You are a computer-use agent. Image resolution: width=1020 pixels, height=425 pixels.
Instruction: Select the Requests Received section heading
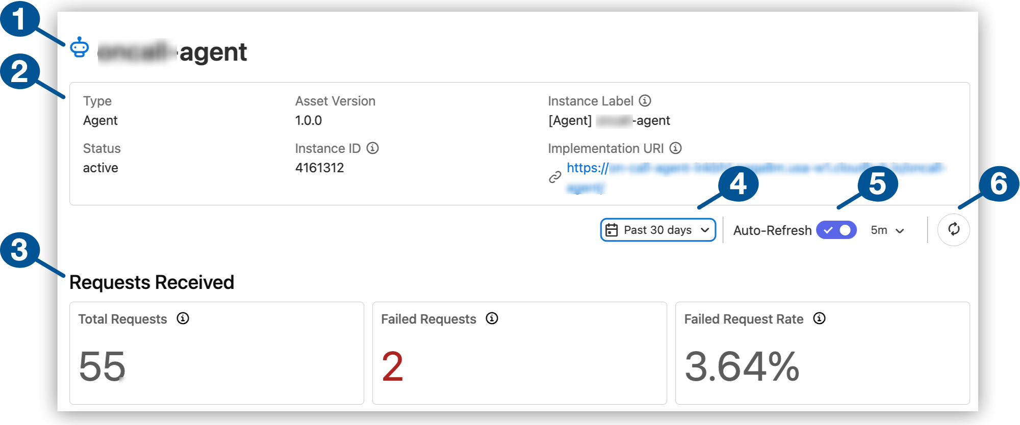(x=151, y=282)
